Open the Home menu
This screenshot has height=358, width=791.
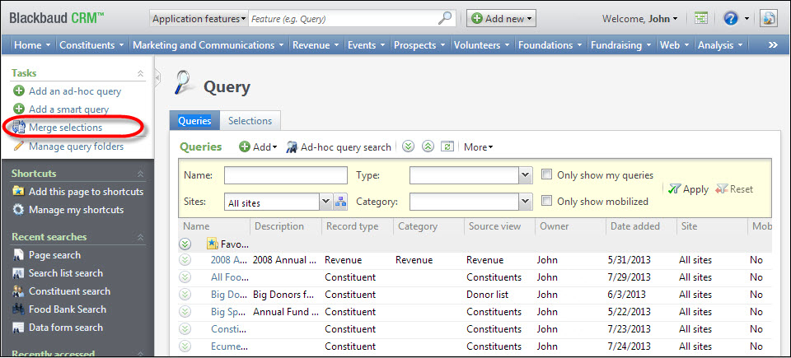click(x=32, y=45)
